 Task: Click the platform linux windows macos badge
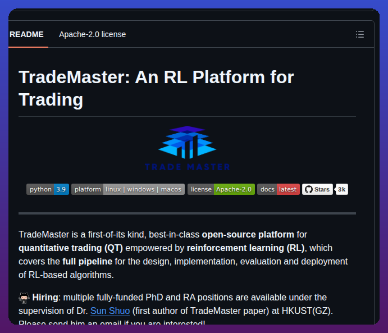coord(128,189)
